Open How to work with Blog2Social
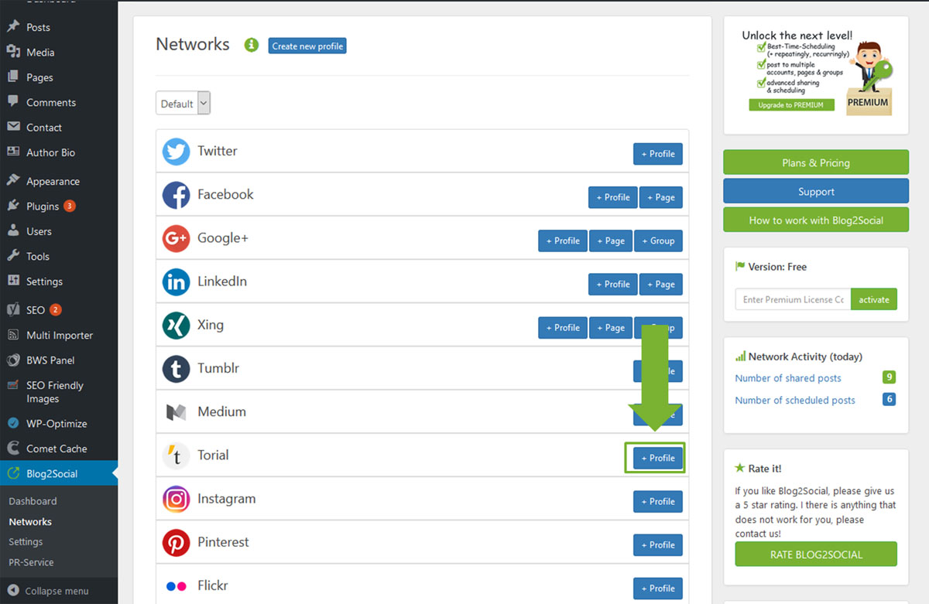 coord(816,220)
